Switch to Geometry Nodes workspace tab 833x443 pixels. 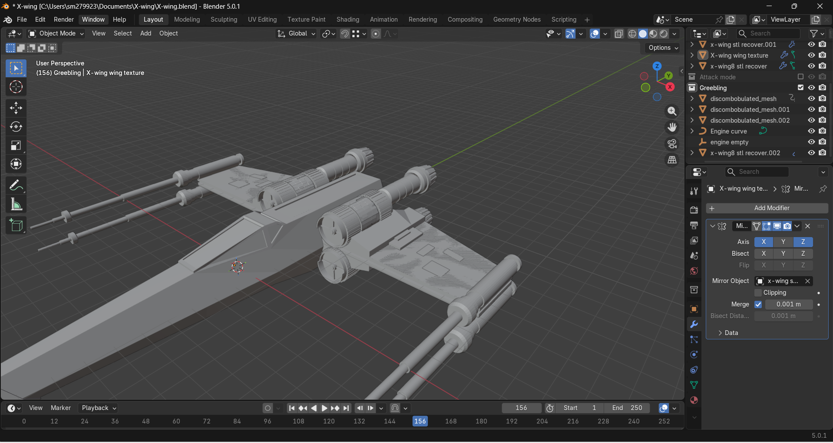click(517, 20)
